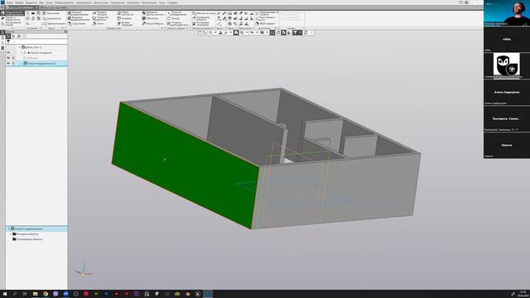This screenshot has width=530, height=298.
Task: Click the Оболочка shell tool
Action: pos(150,18)
